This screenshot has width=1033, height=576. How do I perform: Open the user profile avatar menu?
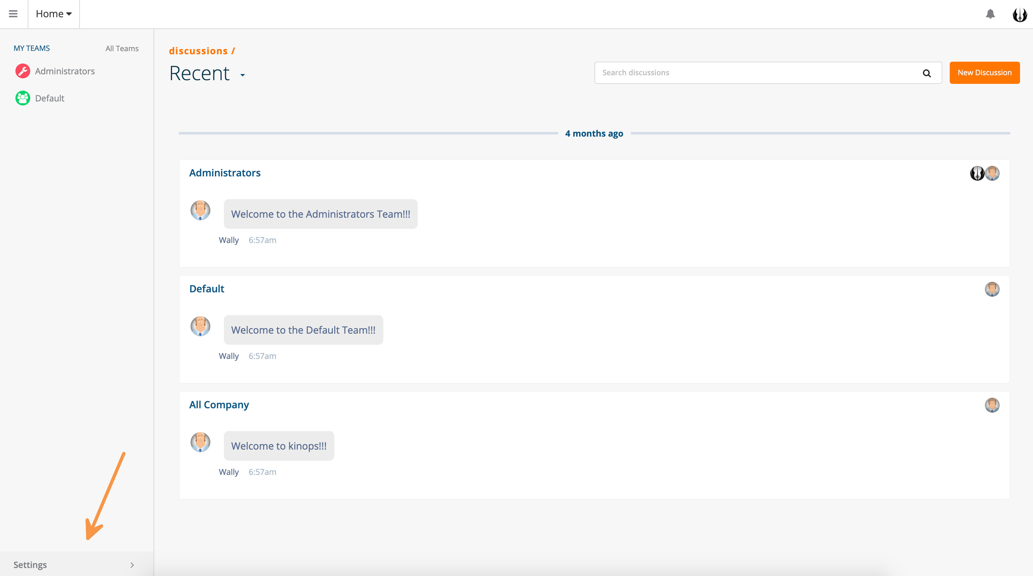[1019, 15]
